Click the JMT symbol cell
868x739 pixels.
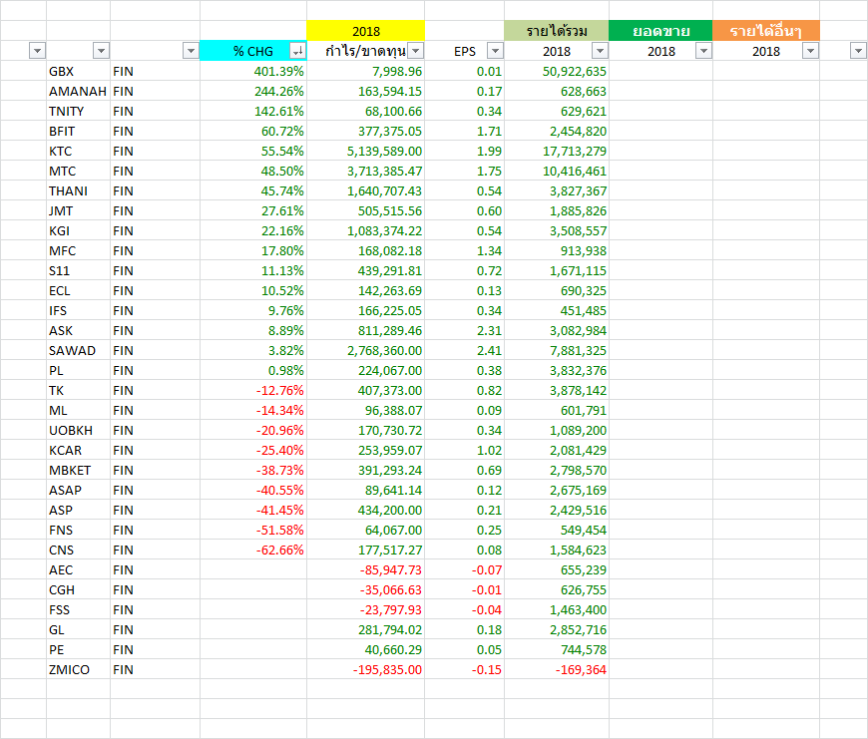pyautogui.click(x=78, y=210)
